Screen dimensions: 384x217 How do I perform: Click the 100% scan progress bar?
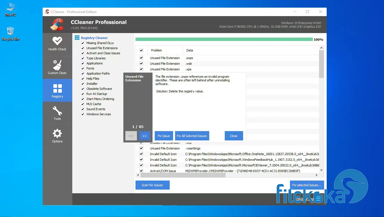[x=224, y=40]
